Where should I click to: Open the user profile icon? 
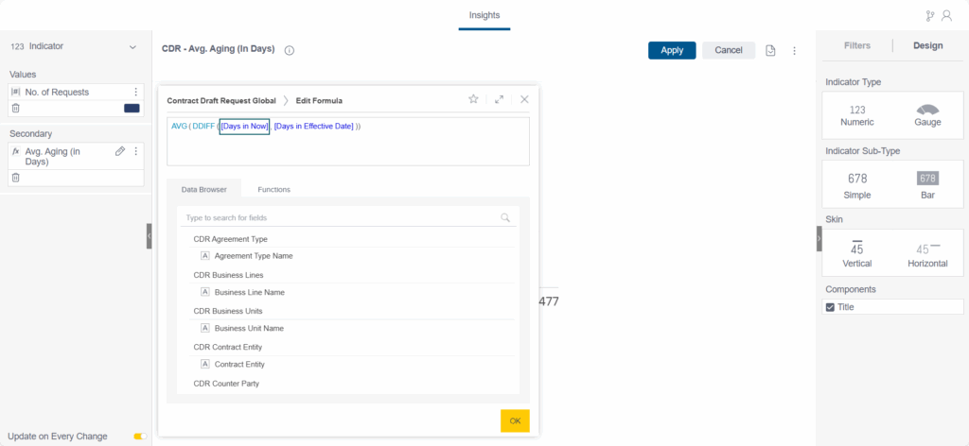(x=946, y=16)
